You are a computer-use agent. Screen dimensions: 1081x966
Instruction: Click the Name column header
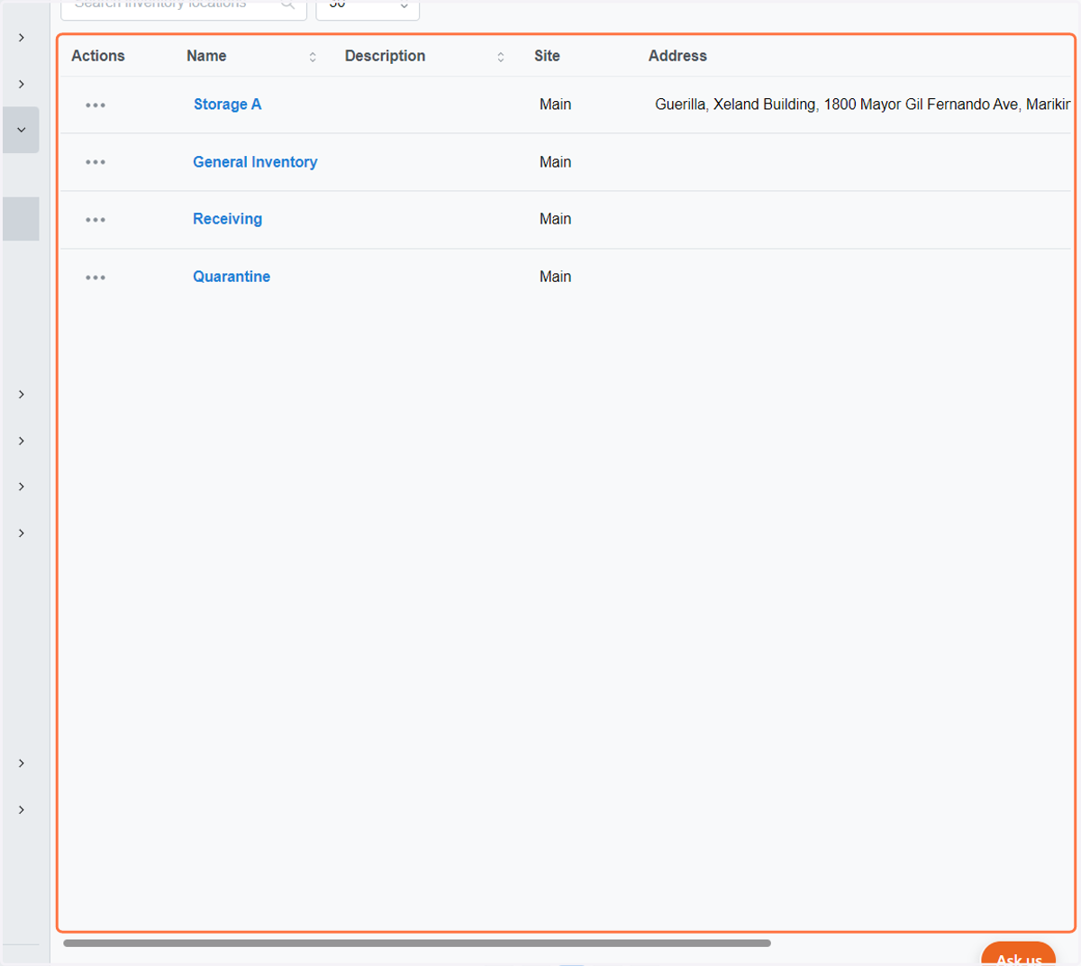206,56
